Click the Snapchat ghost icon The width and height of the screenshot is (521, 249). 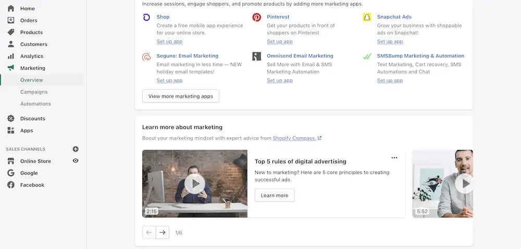367,17
